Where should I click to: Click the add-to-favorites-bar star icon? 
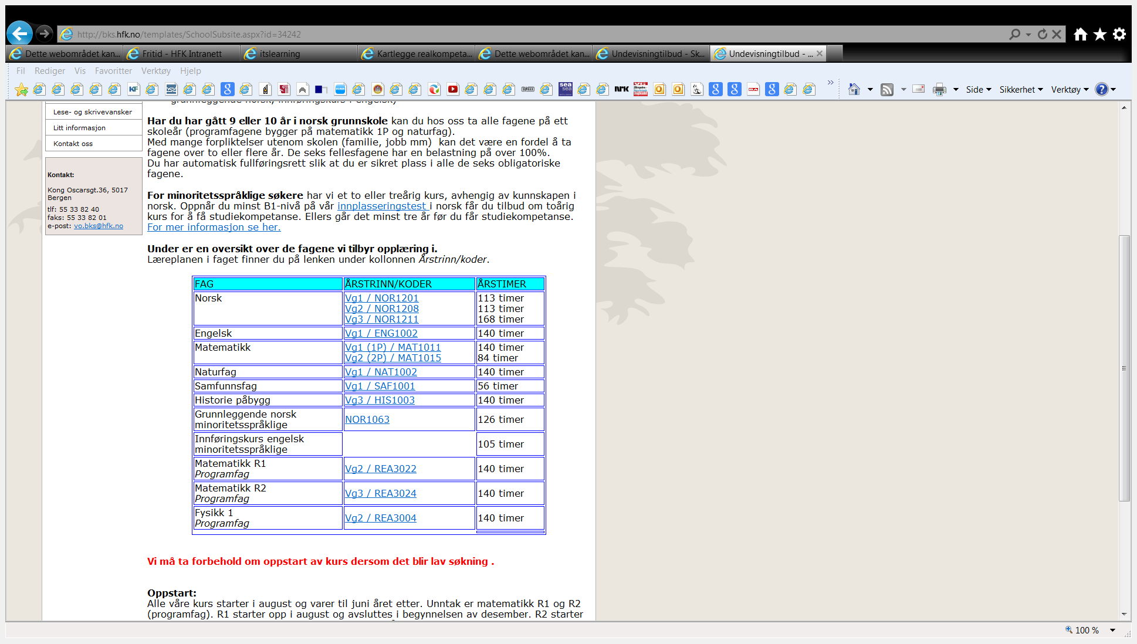click(22, 89)
